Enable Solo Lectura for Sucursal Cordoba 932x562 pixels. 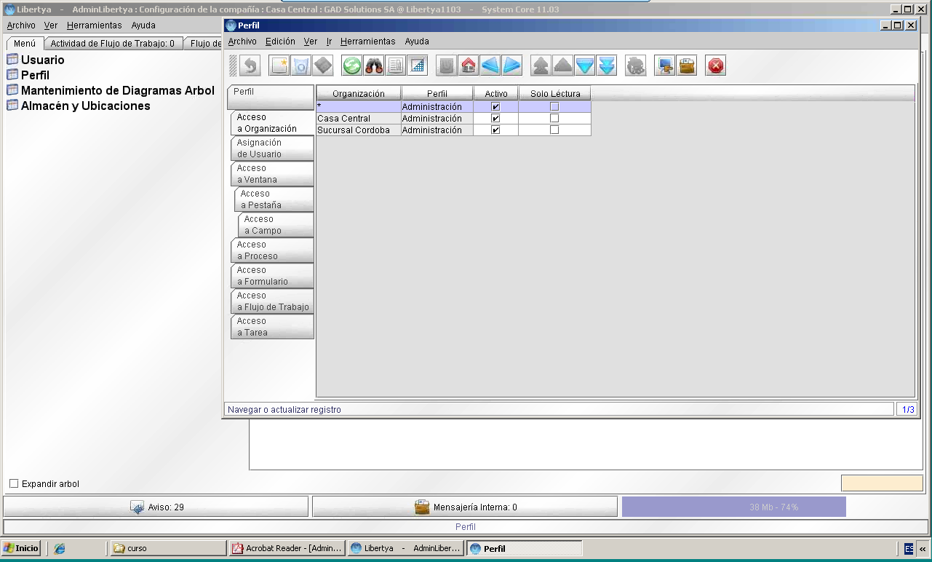point(554,130)
